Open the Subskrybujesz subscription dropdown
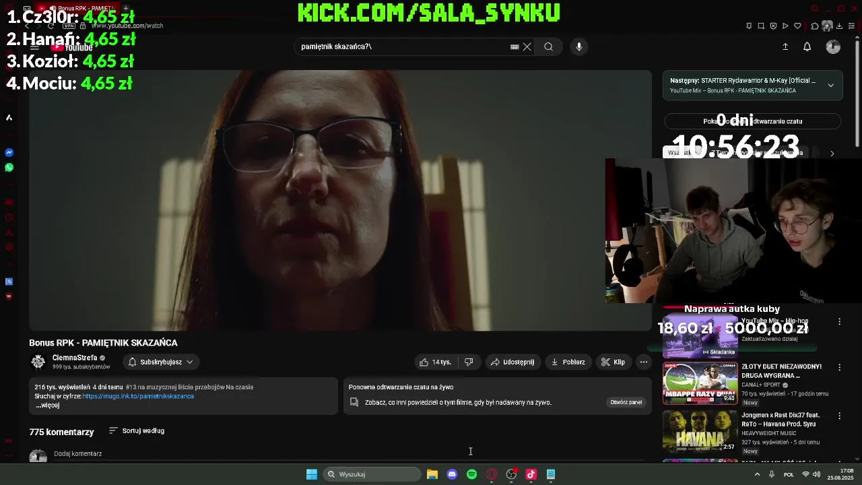 (161, 362)
